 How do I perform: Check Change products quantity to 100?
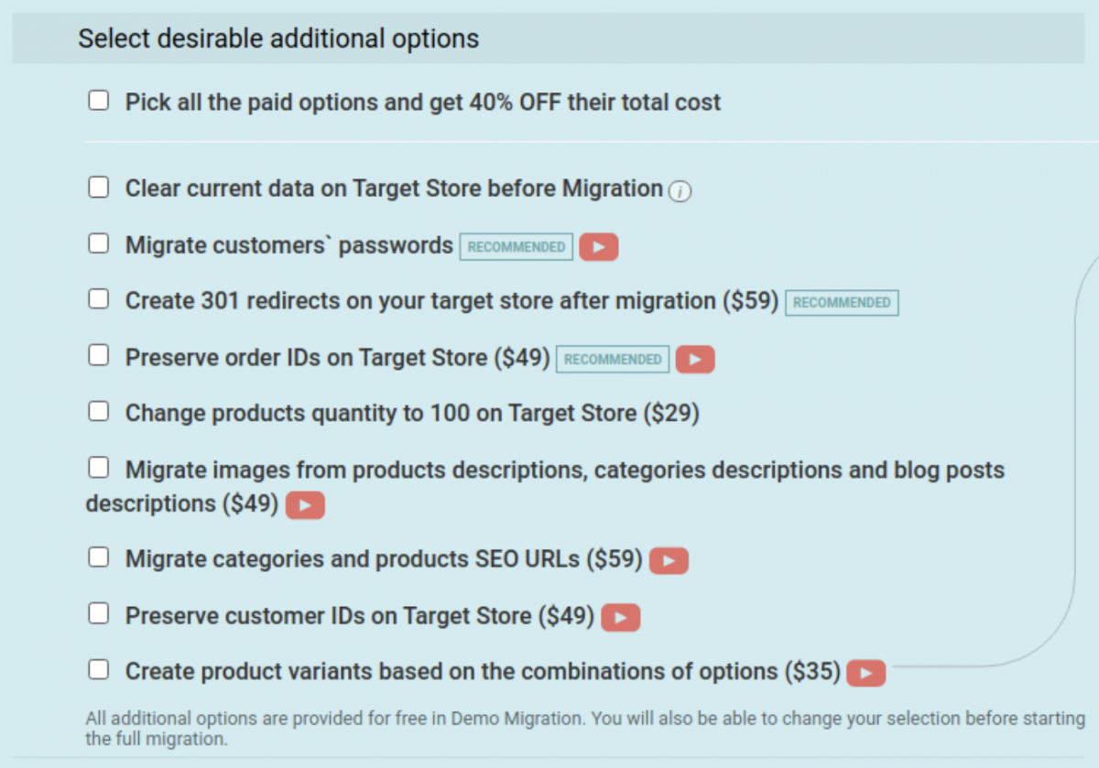pos(98,411)
